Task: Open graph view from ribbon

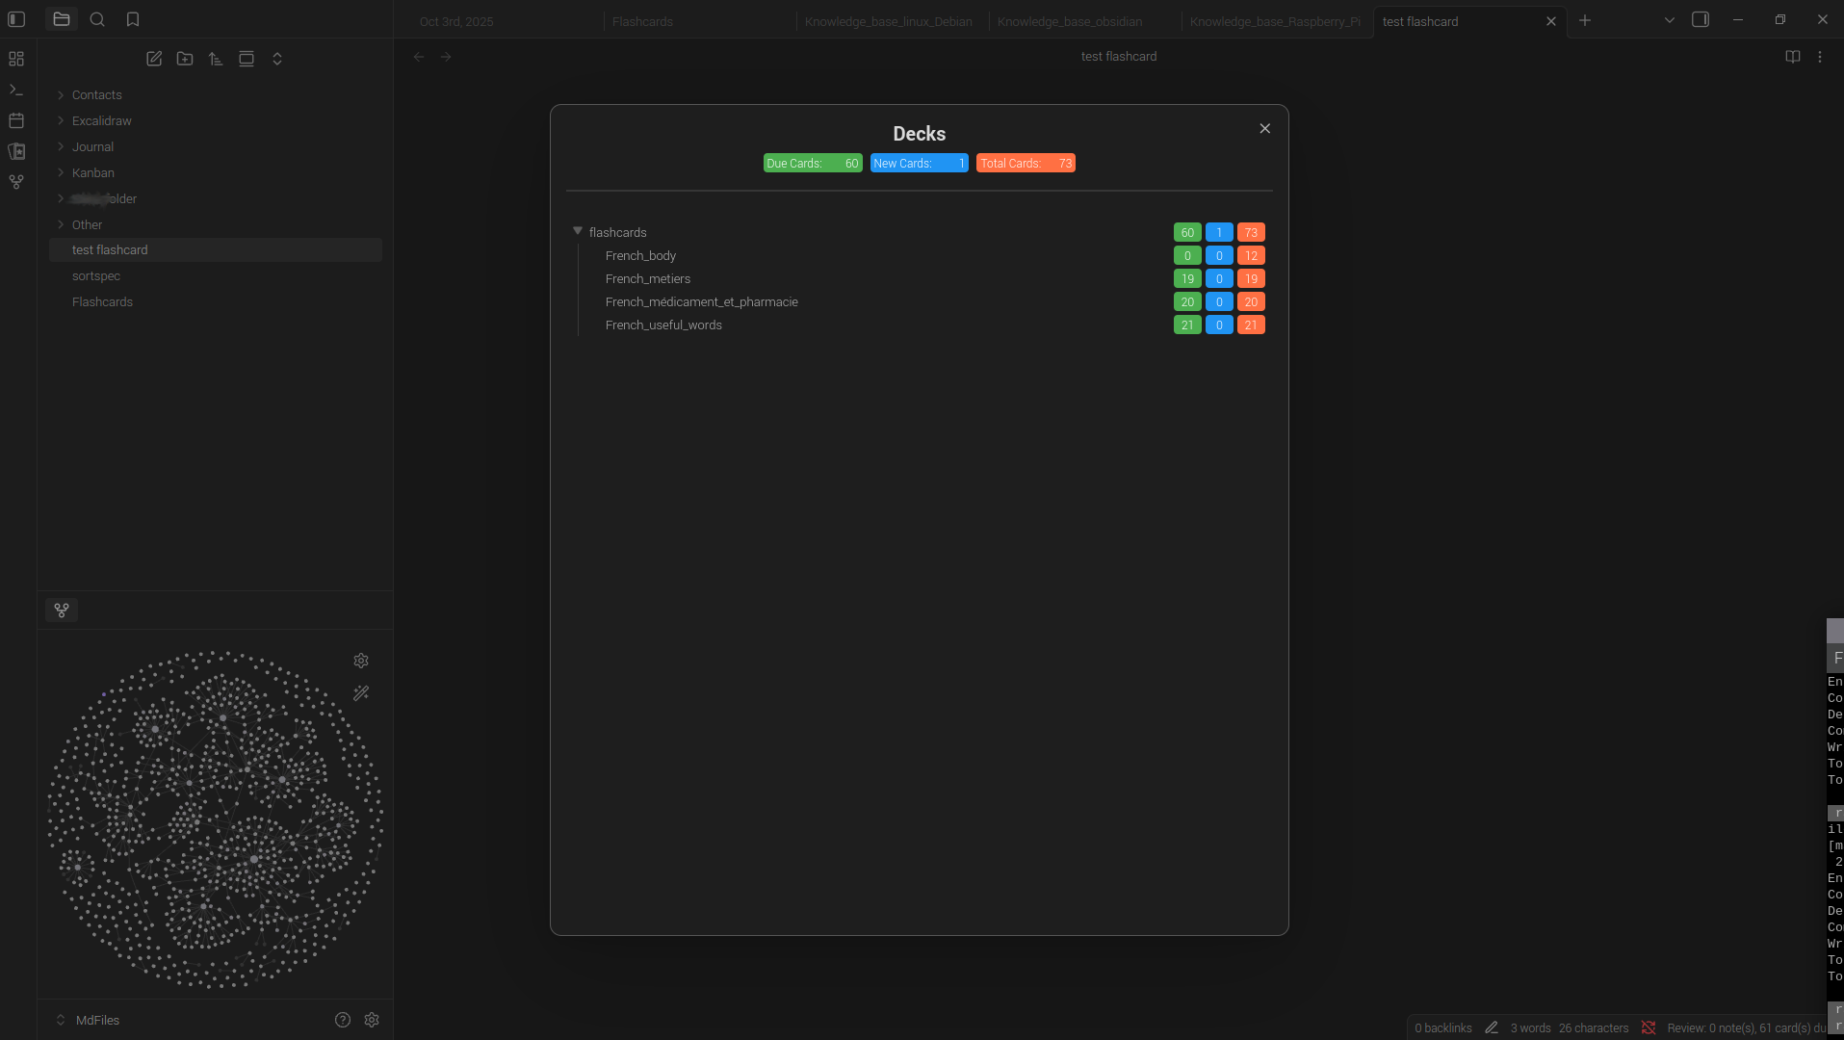Action: tap(16, 182)
